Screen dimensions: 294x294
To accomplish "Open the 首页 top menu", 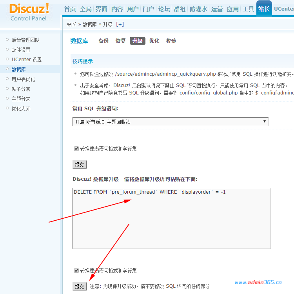I will pyautogui.click(x=70, y=9).
